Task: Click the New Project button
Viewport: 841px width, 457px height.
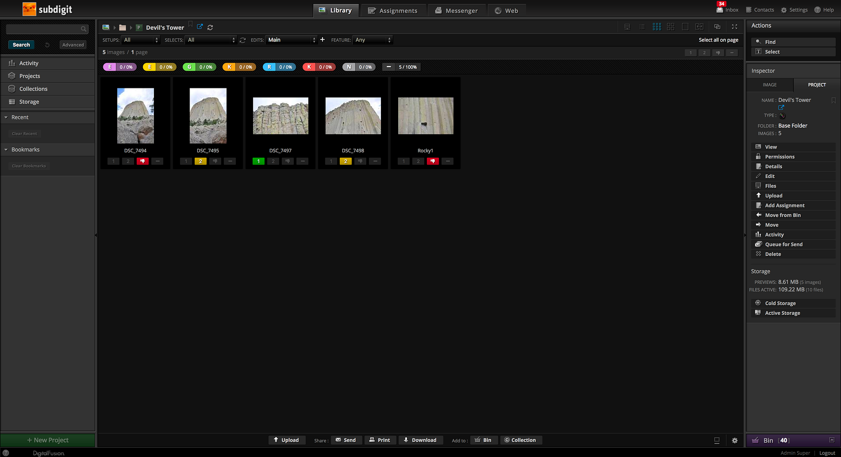Action: pos(48,440)
